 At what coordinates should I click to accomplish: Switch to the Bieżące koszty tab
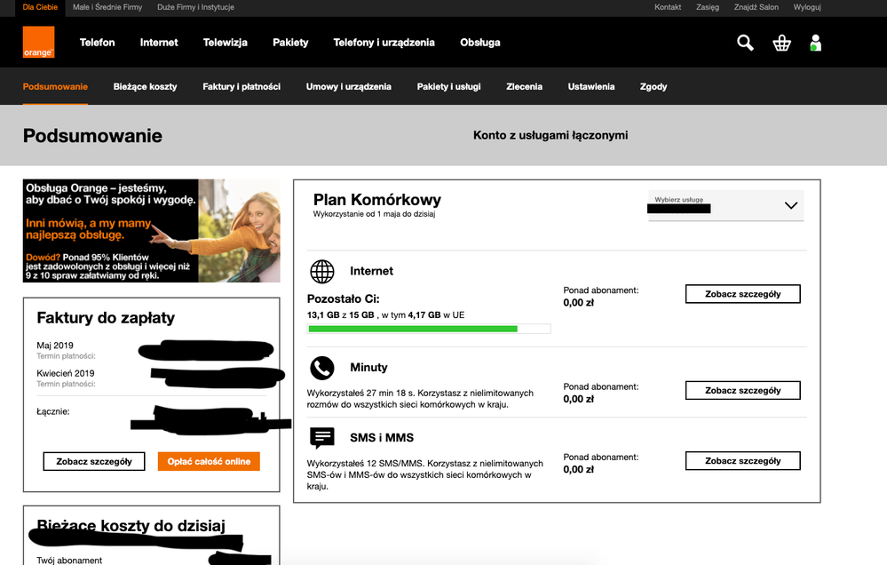(x=145, y=87)
